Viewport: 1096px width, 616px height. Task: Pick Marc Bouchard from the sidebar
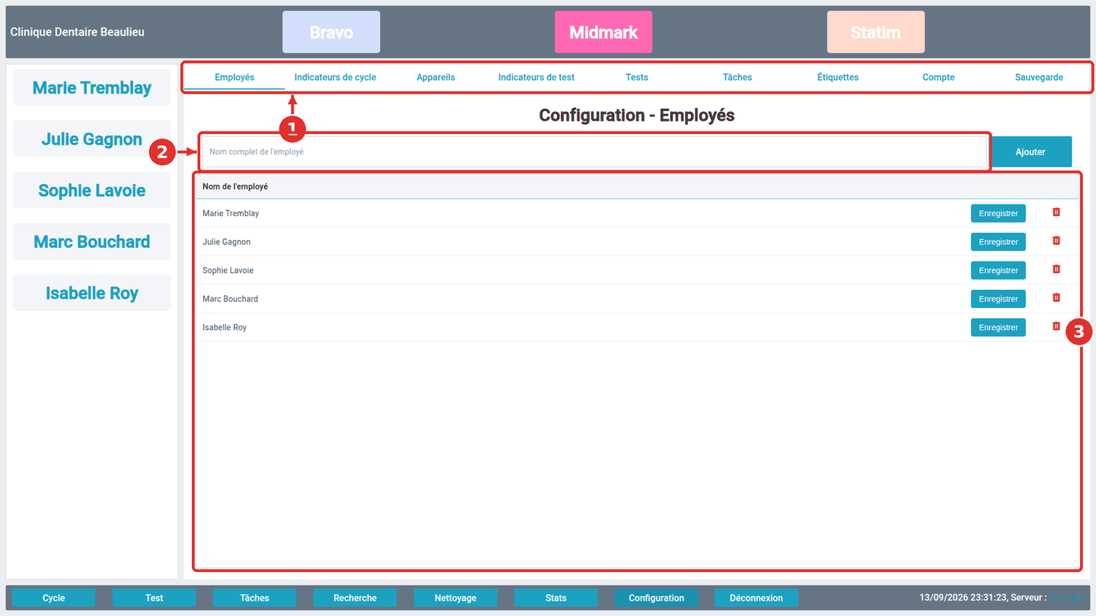pos(92,242)
